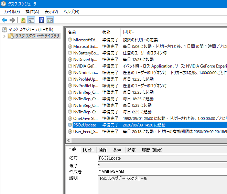This screenshot has width=227, height=194.
Task: Toggle the show/hide console tree icon
Action: [31, 20]
